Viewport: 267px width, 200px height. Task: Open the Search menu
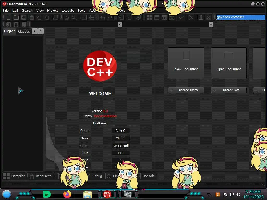pos(27,10)
